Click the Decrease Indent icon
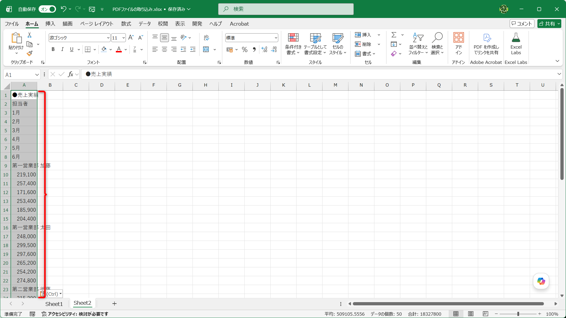This screenshot has width=566, height=318. tap(183, 49)
